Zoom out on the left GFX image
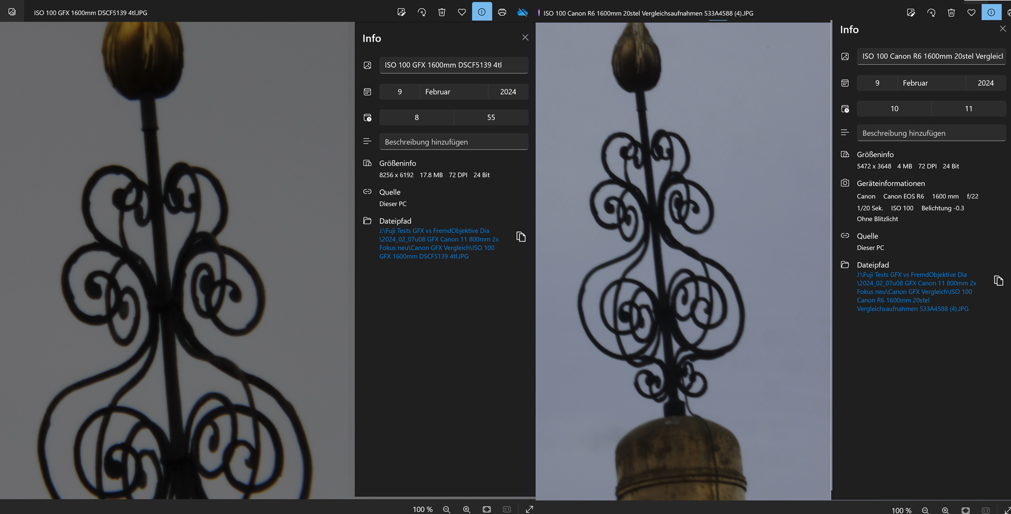Viewport: 1011px width, 514px height. [447, 509]
